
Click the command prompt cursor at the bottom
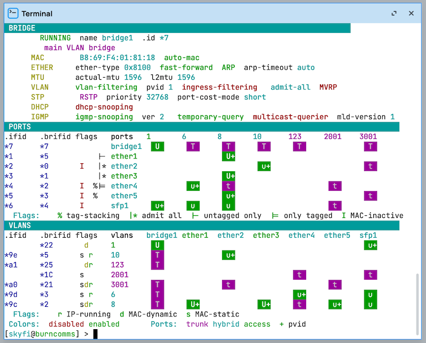coord(95,334)
